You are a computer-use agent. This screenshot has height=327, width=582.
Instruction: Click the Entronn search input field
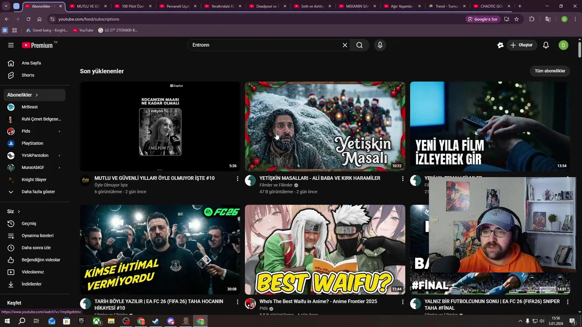pyautogui.click(x=266, y=45)
